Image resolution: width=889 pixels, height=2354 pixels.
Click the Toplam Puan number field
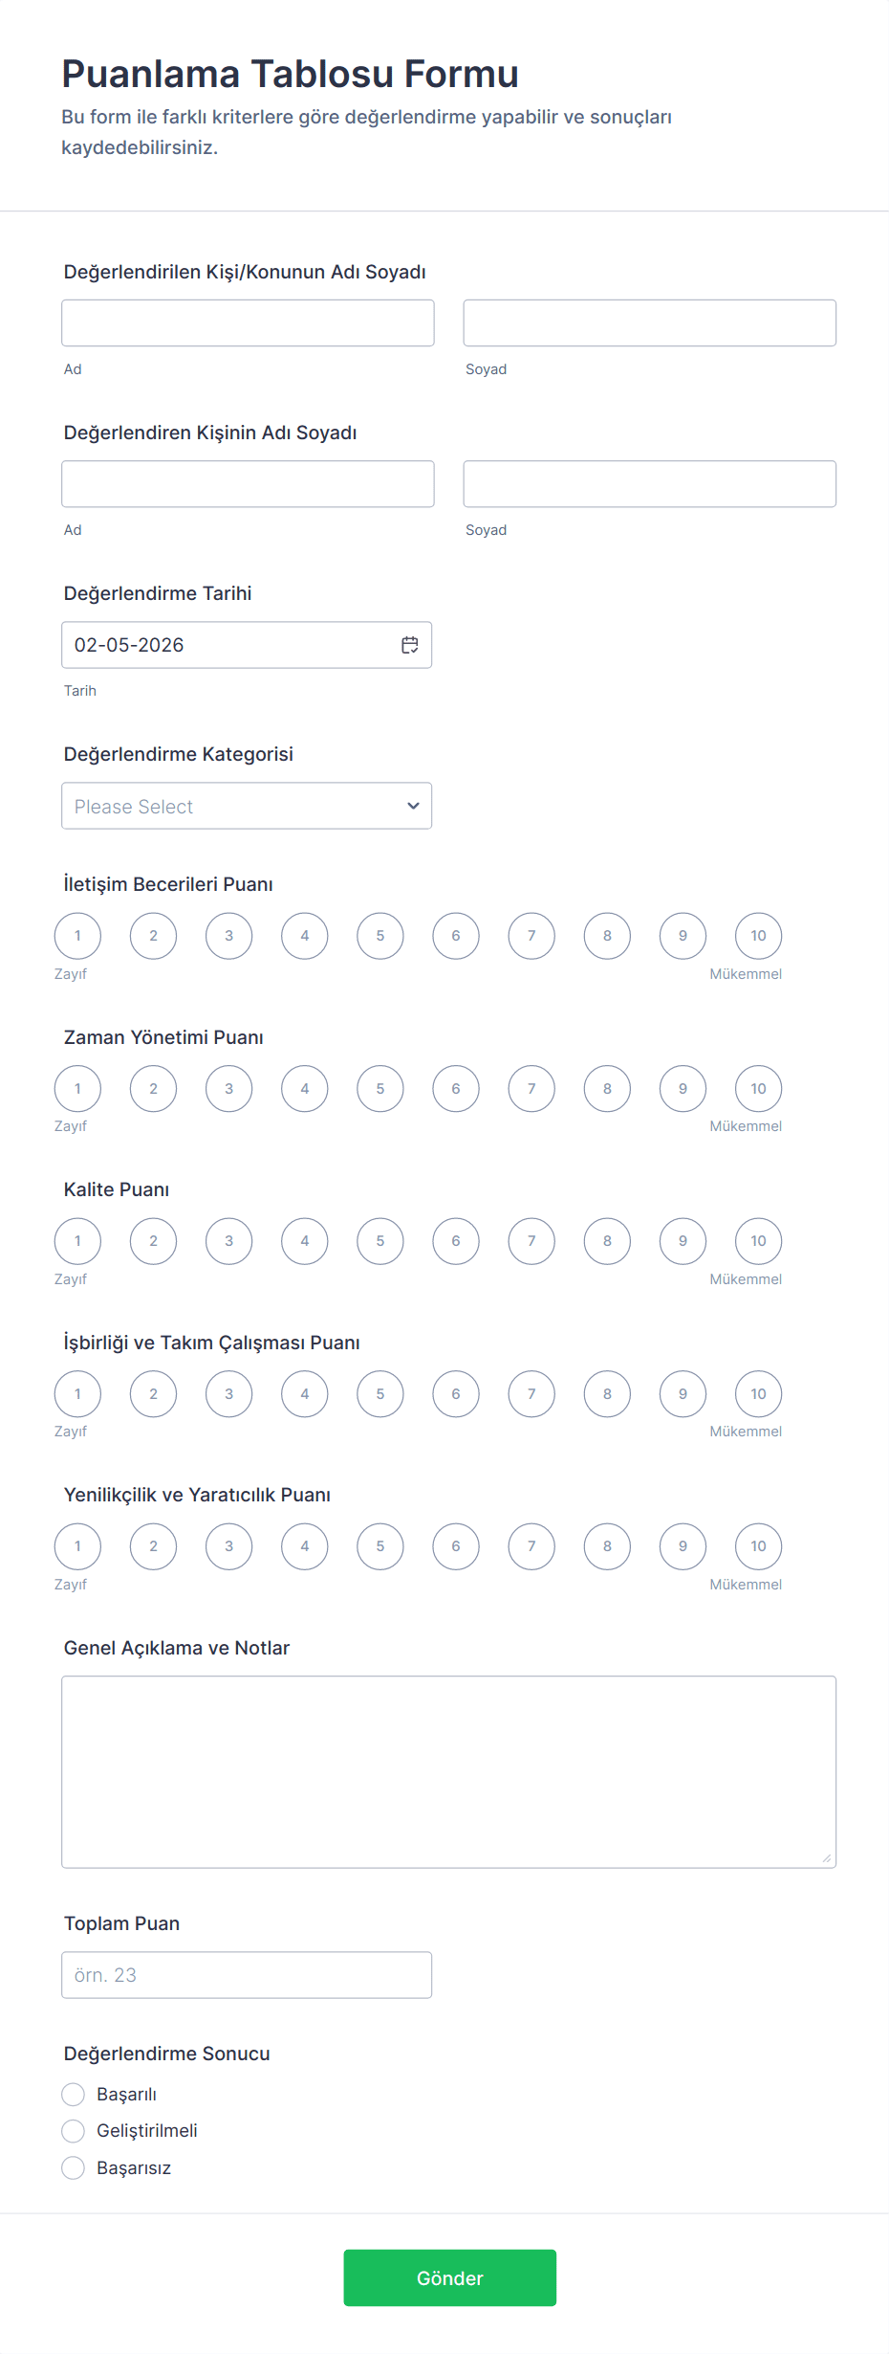click(x=247, y=1975)
